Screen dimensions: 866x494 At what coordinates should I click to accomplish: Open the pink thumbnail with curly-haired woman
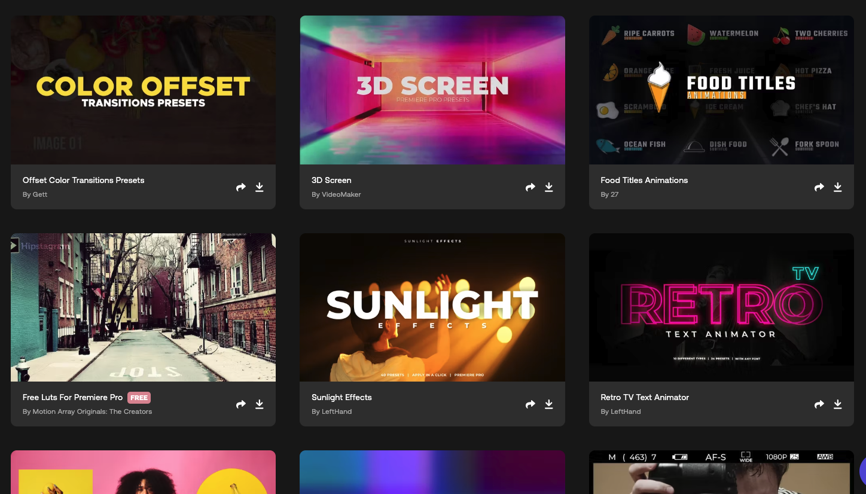point(143,472)
